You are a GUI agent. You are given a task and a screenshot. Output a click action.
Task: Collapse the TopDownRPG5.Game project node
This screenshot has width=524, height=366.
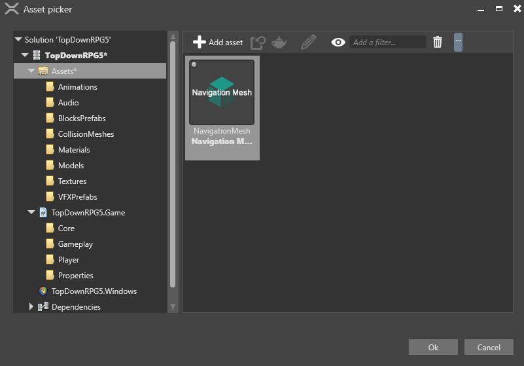tap(31, 213)
